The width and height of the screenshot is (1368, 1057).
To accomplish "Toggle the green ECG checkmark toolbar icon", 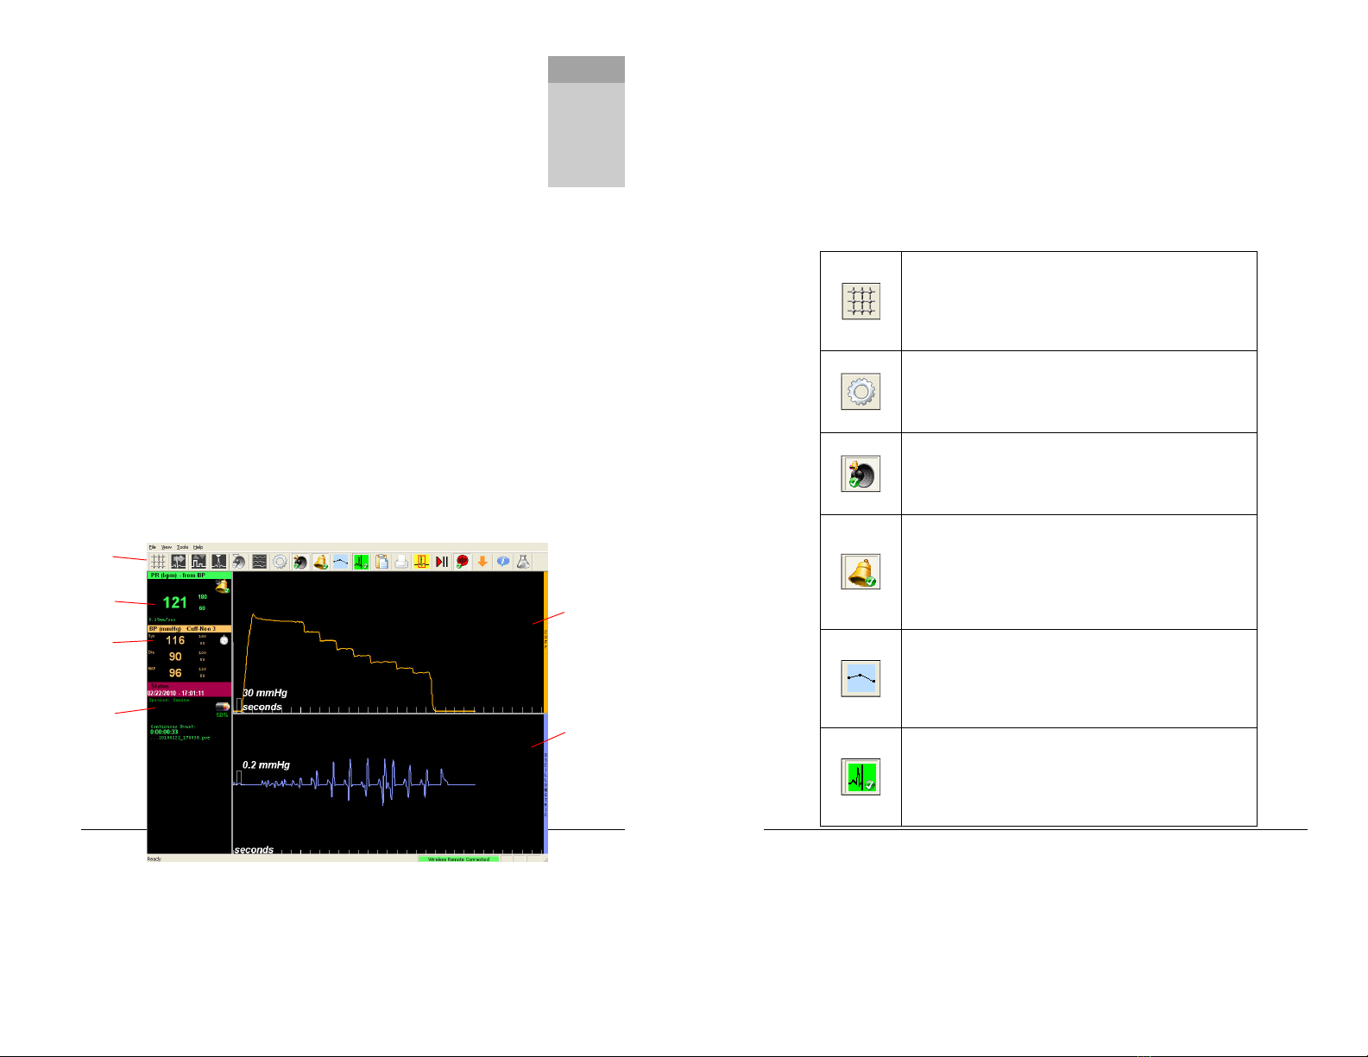I will point(361,562).
